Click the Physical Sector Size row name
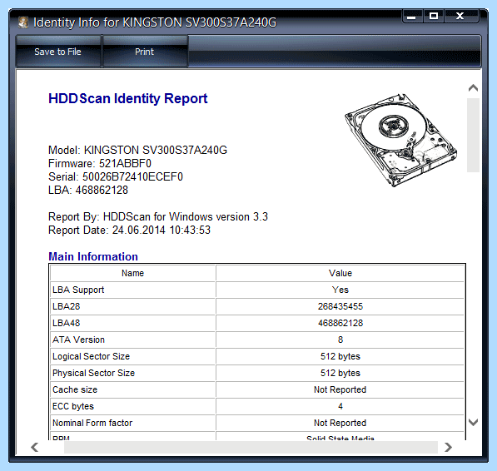The image size is (497, 471). 93,373
